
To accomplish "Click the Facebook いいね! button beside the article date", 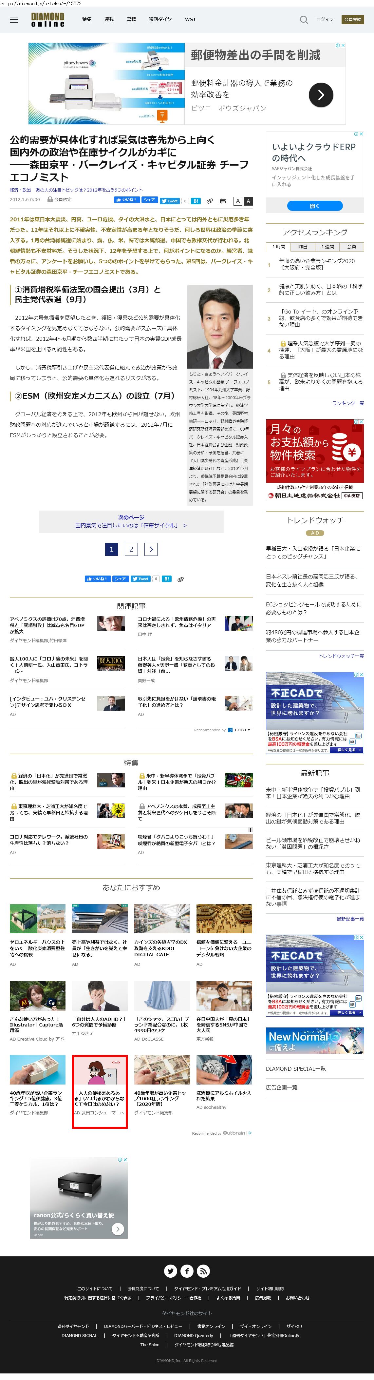I will point(127,200).
